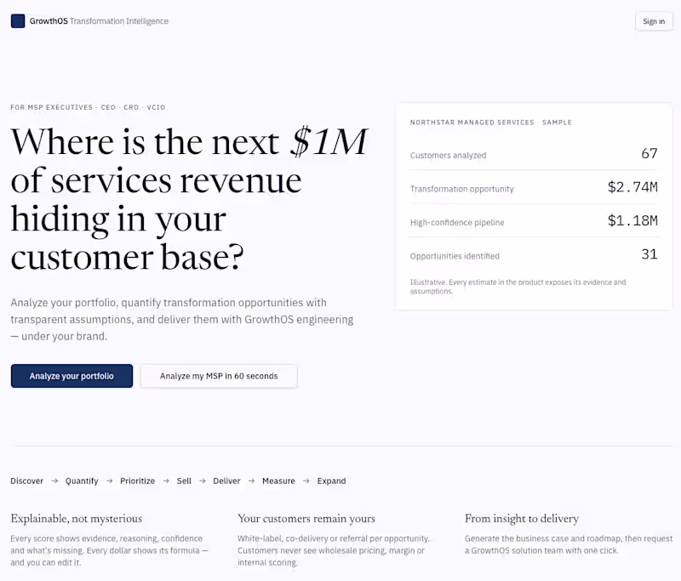This screenshot has height=581, width=681.
Task: Click the GrowthOS dark blue logo square
Action: (18, 20)
